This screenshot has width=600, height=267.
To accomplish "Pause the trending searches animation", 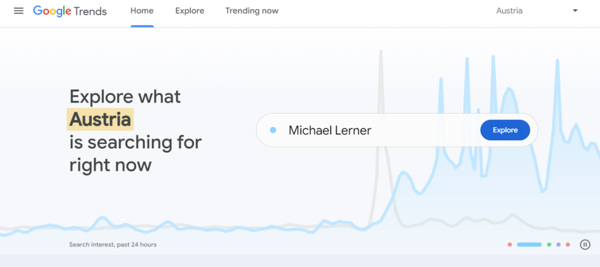I will (585, 244).
